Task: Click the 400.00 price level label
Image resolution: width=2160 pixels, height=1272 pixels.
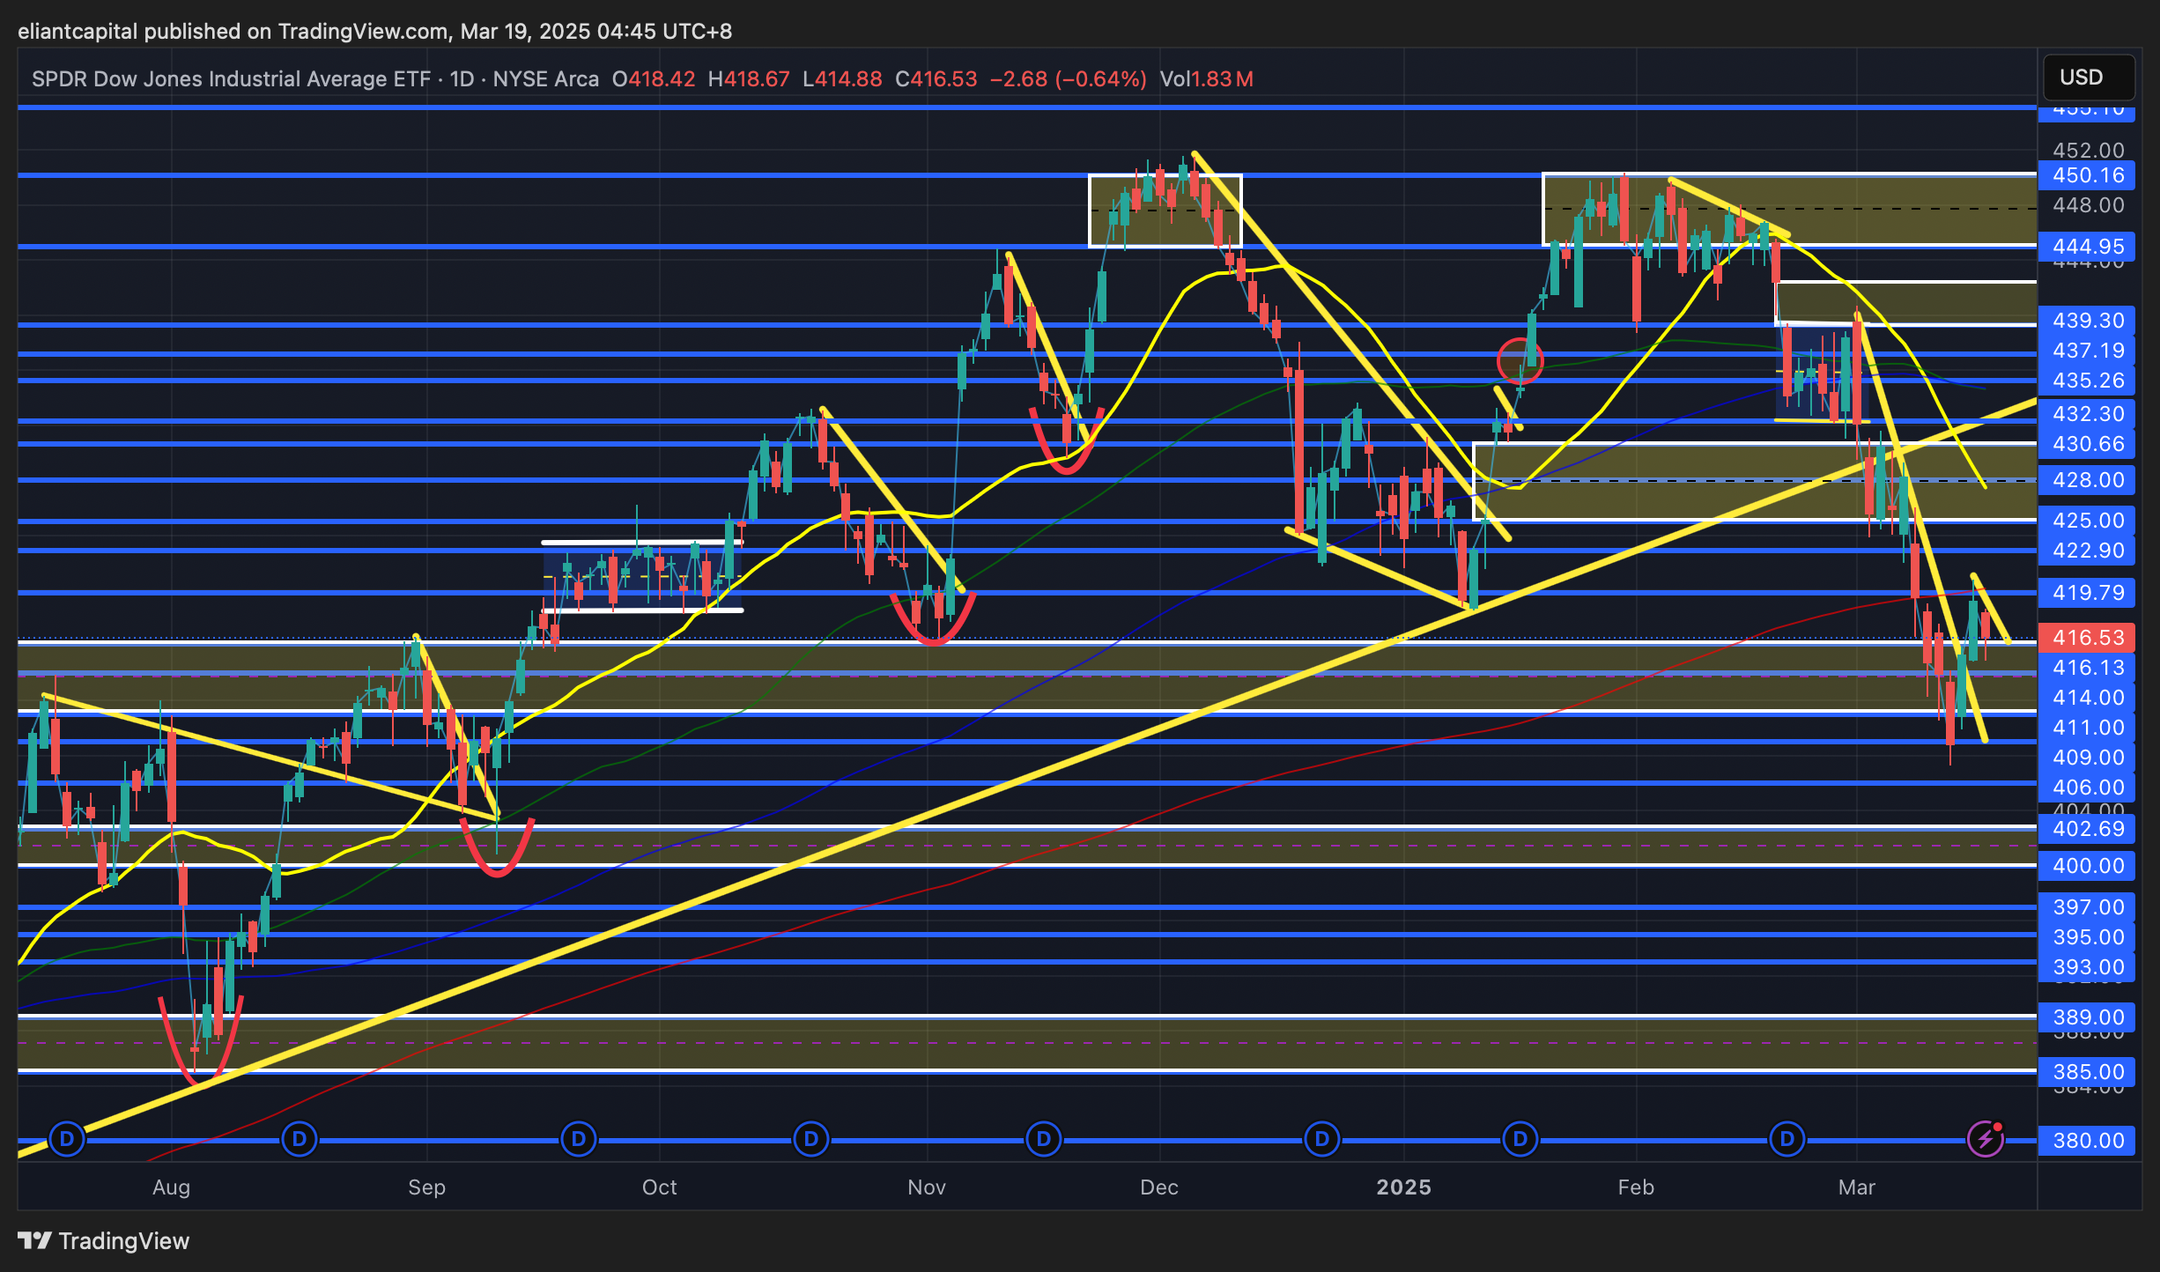Action: tap(2088, 866)
